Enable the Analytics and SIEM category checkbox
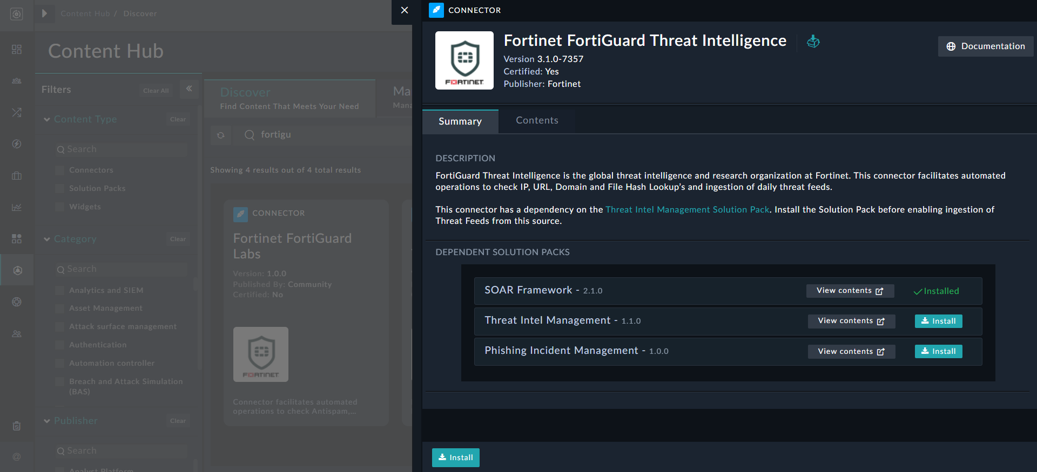This screenshot has height=472, width=1037. [x=60, y=290]
